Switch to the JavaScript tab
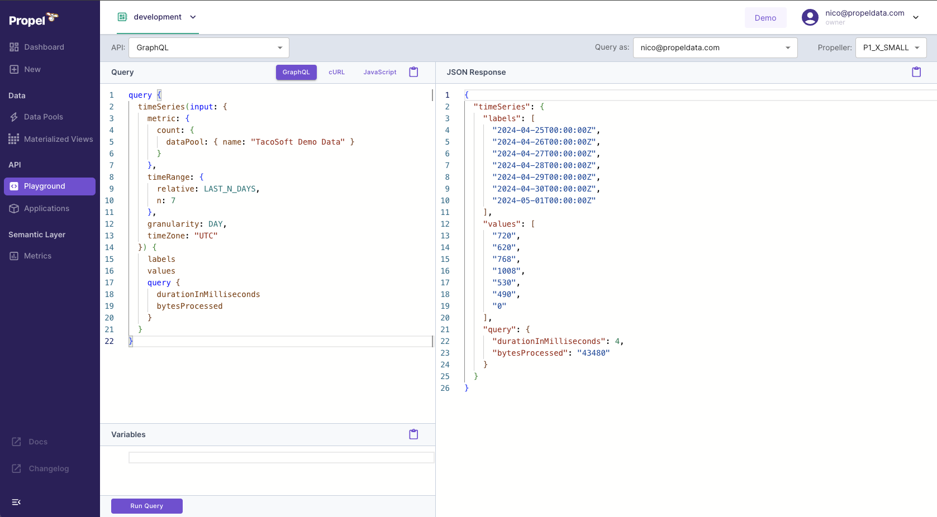 coord(379,72)
